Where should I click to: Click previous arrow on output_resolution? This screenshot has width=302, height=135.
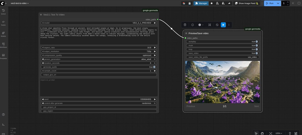(43, 51)
